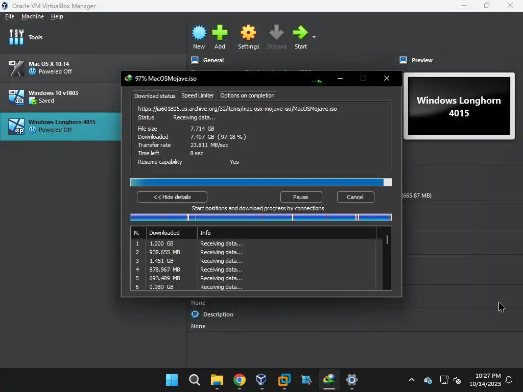Click the network display tray icon

click(444, 380)
